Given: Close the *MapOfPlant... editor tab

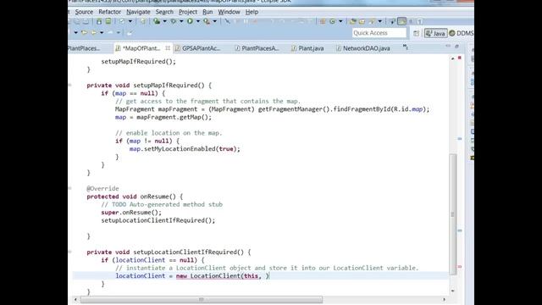Looking at the screenshot, I should [x=168, y=48].
